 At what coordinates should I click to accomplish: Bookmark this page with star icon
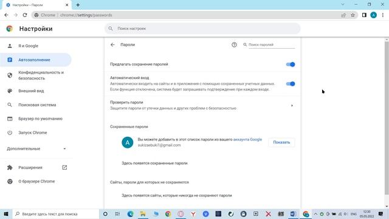click(353, 15)
